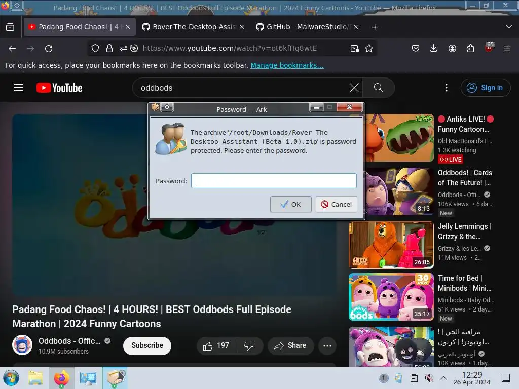Dislike the video
Screen dimensions: 519x389
(249, 345)
